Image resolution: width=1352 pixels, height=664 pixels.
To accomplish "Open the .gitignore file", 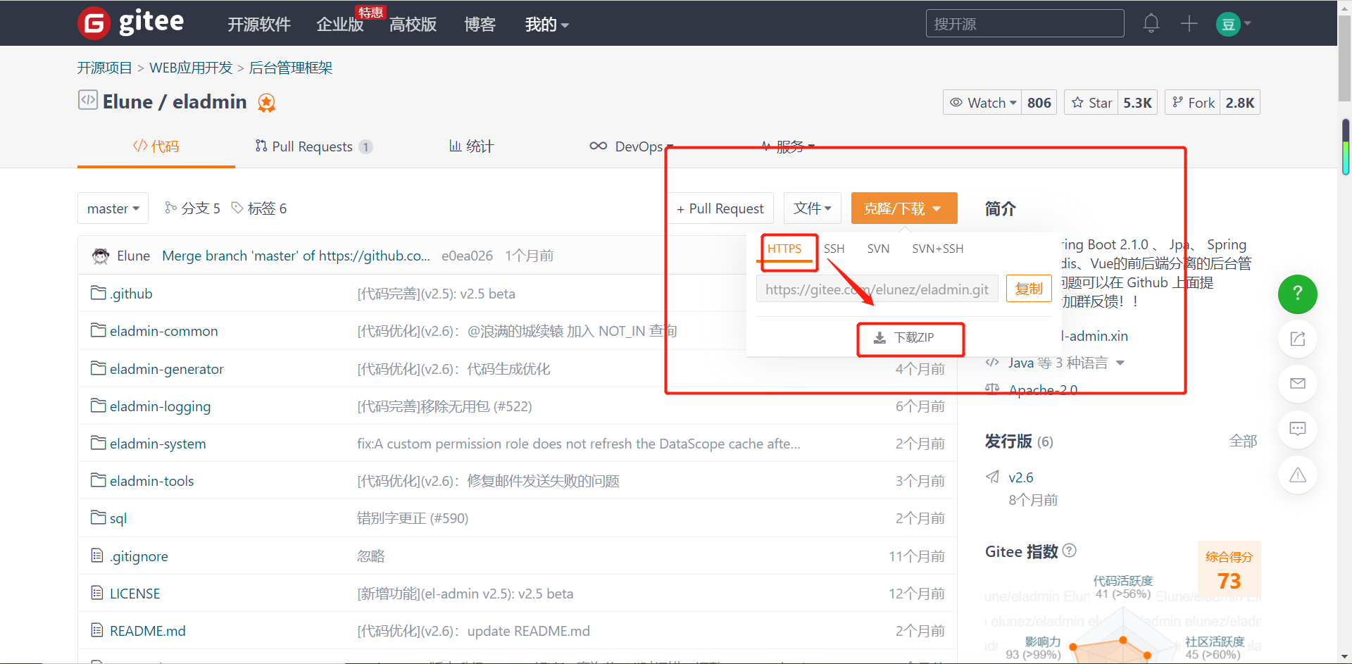I will point(139,556).
